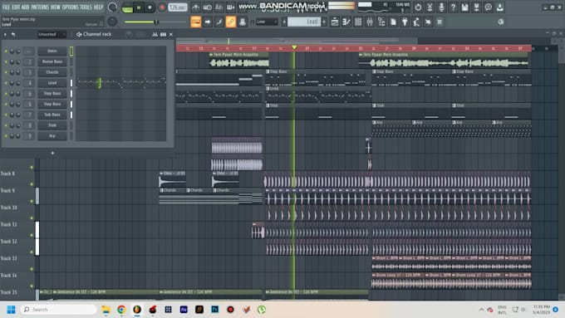
Task: Click the stamp icon right of the link icon
Action: pyautogui.click(x=243, y=22)
